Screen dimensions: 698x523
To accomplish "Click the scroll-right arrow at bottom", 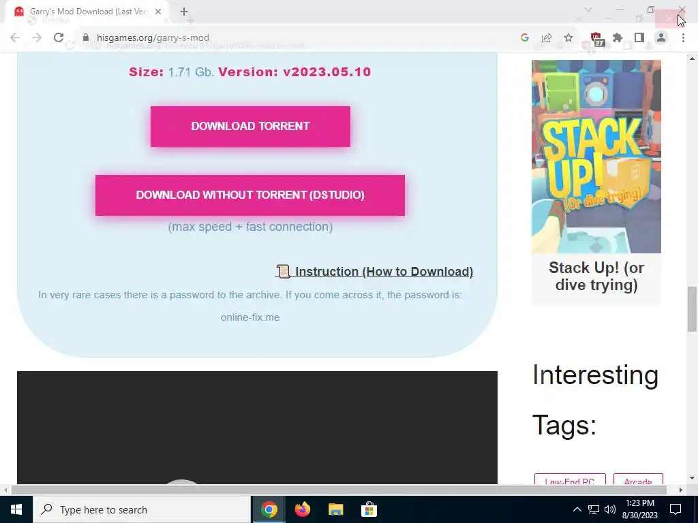I will coord(681,490).
